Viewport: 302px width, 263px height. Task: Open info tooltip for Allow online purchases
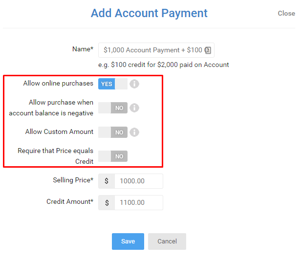coord(134,84)
